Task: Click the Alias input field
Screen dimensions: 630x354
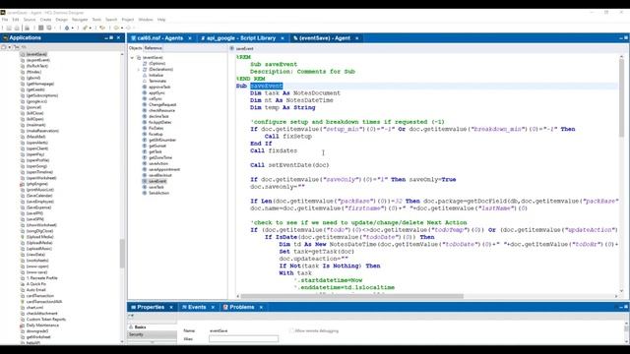Action: tap(243, 338)
